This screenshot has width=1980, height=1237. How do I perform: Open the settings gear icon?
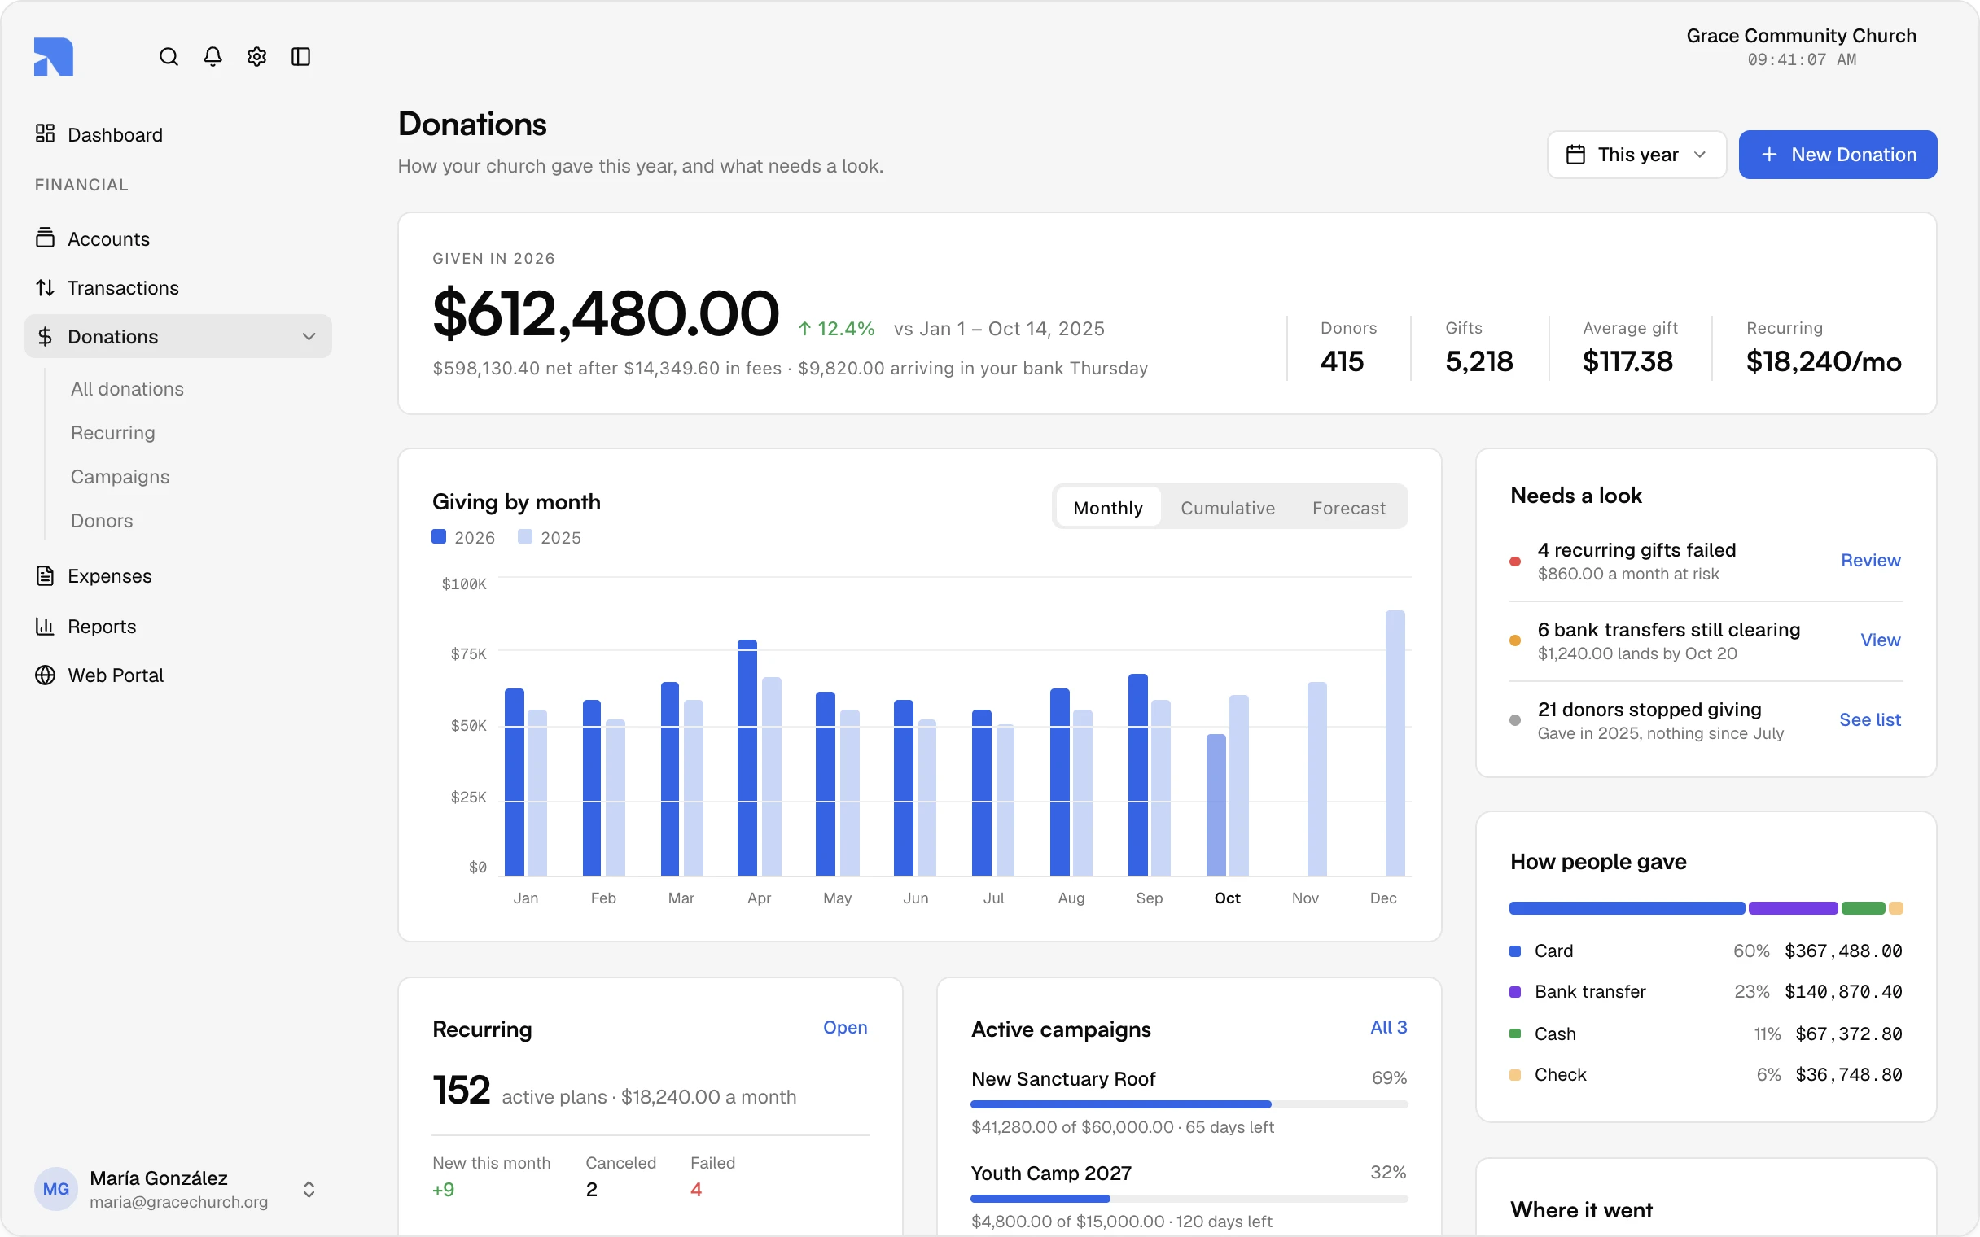point(257,56)
